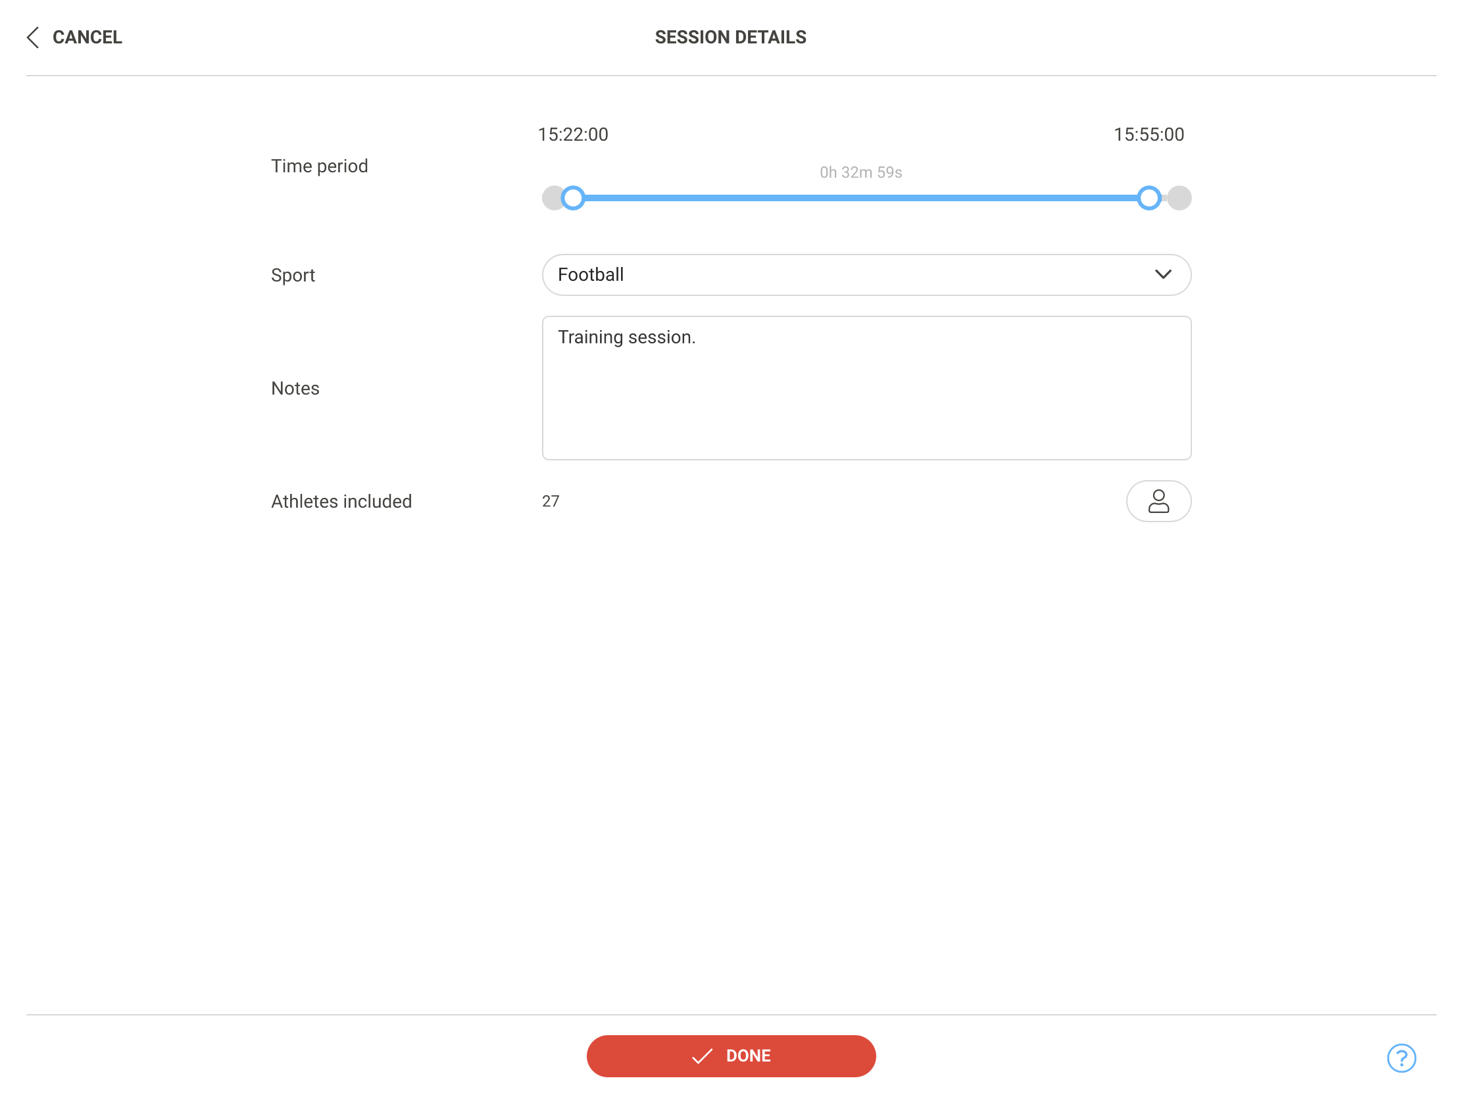
Task: Click the Sport label
Action: point(293,275)
